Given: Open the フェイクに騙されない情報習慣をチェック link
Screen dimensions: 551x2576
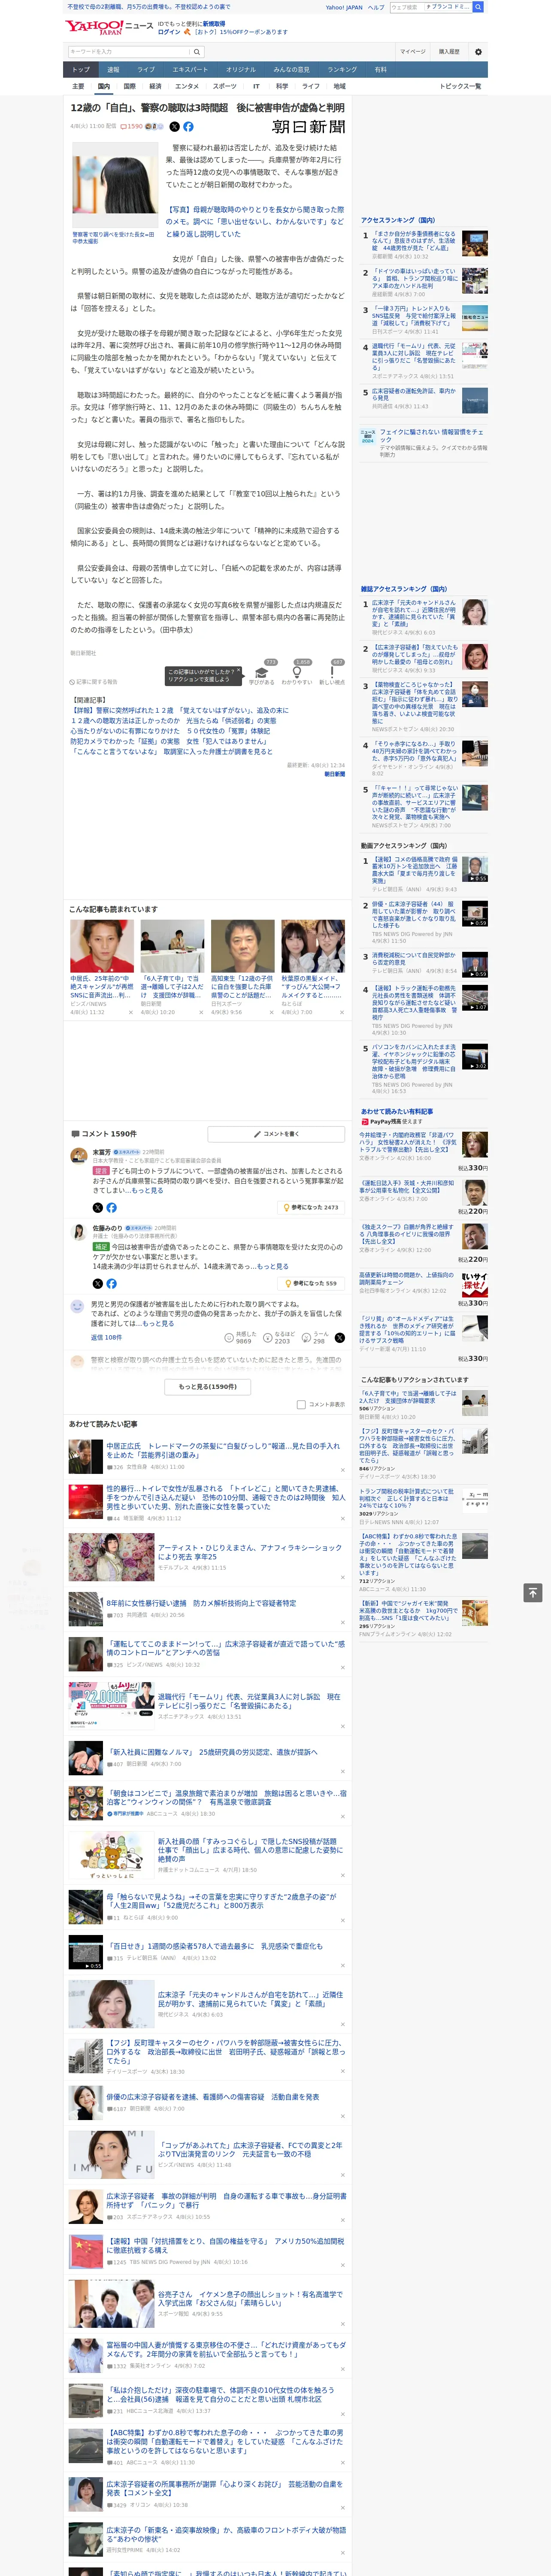Looking at the screenshot, I should pos(431,436).
